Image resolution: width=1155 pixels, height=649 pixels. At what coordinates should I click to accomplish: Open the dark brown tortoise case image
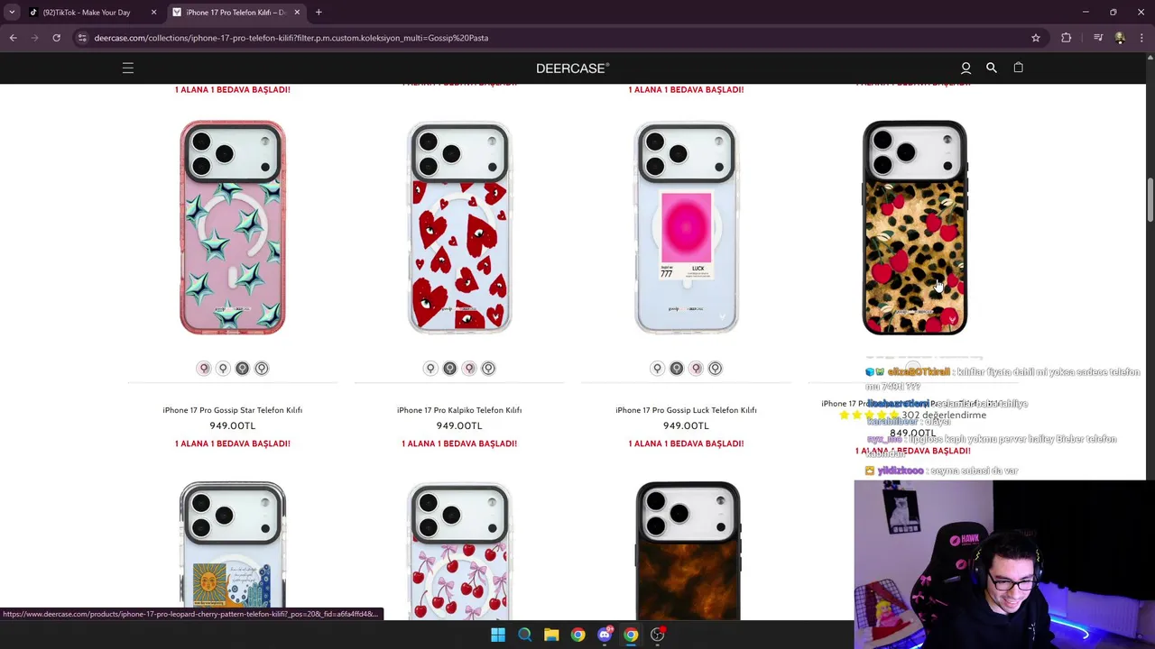pyautogui.click(x=687, y=551)
